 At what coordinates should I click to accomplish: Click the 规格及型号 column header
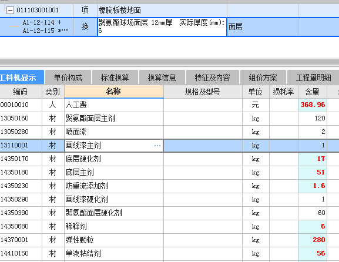pos(203,92)
